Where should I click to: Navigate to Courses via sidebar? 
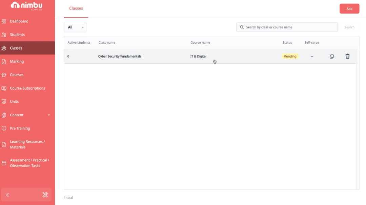[17, 75]
